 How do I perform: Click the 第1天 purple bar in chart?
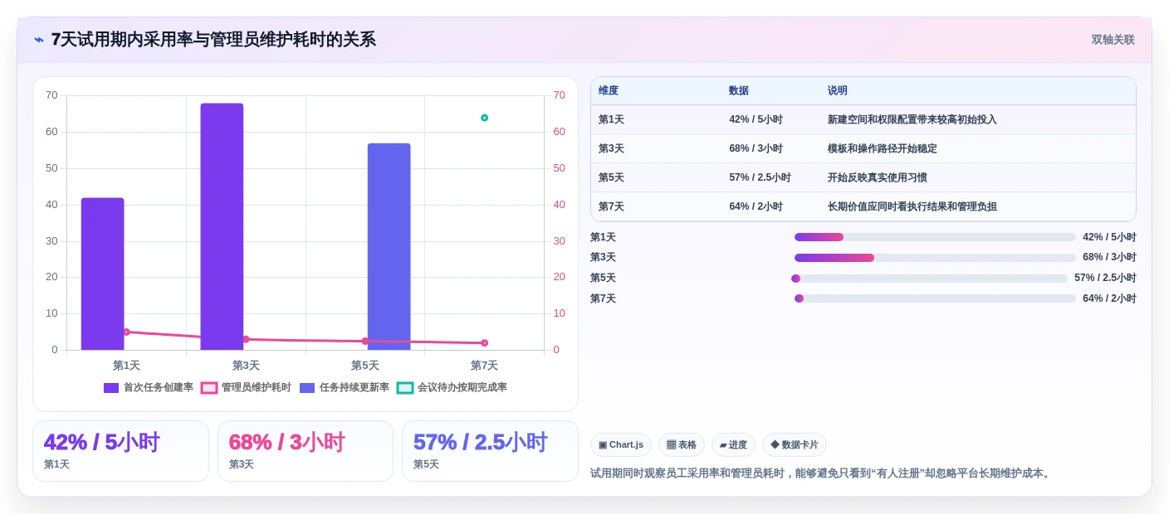pos(102,274)
